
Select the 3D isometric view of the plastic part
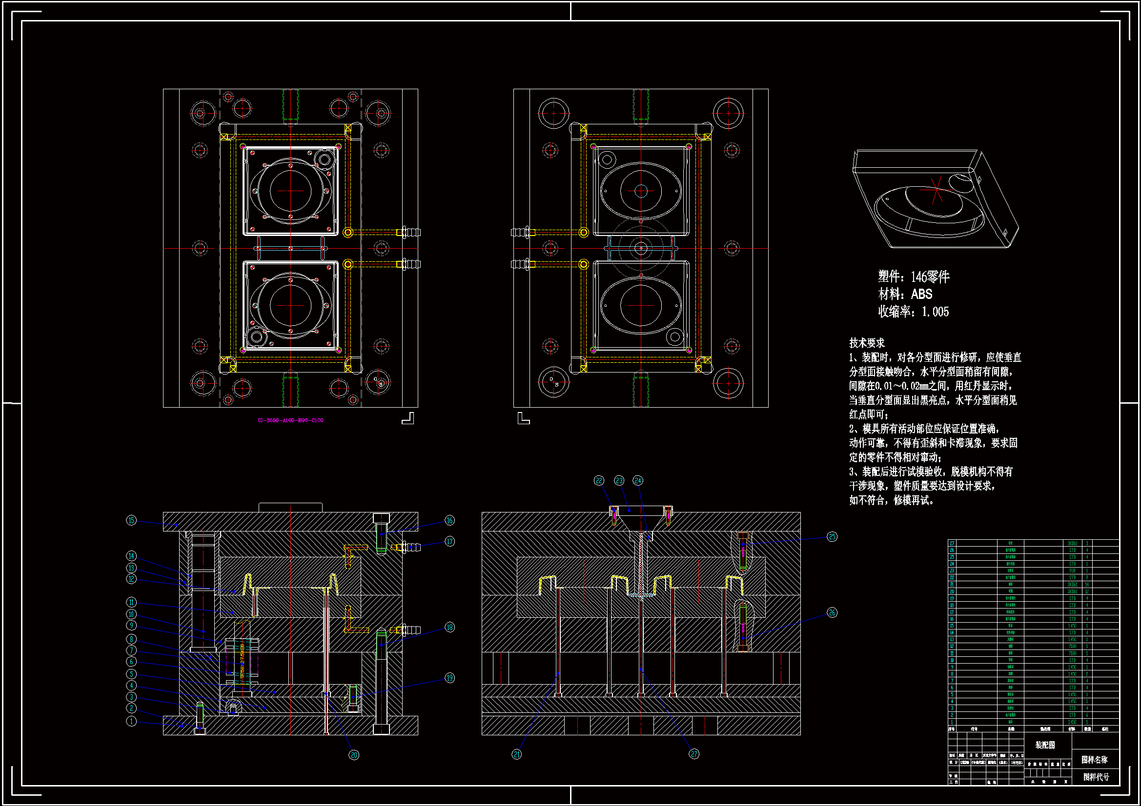(935, 198)
